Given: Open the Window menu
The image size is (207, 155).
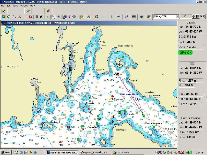Looking at the screenshot, I should pyautogui.click(x=24, y=5).
